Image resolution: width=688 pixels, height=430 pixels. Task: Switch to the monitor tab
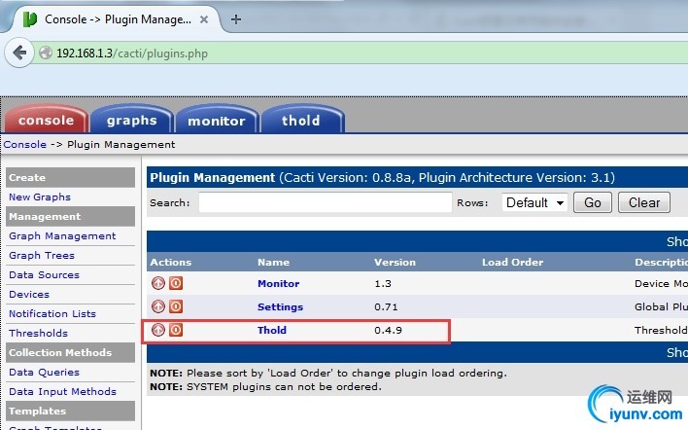[x=217, y=120]
